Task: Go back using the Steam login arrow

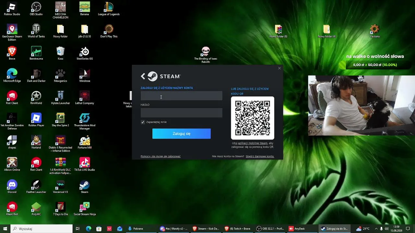Action: pos(143,76)
